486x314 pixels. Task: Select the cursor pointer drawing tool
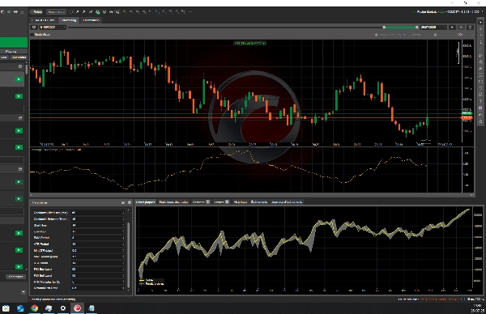point(480,23)
